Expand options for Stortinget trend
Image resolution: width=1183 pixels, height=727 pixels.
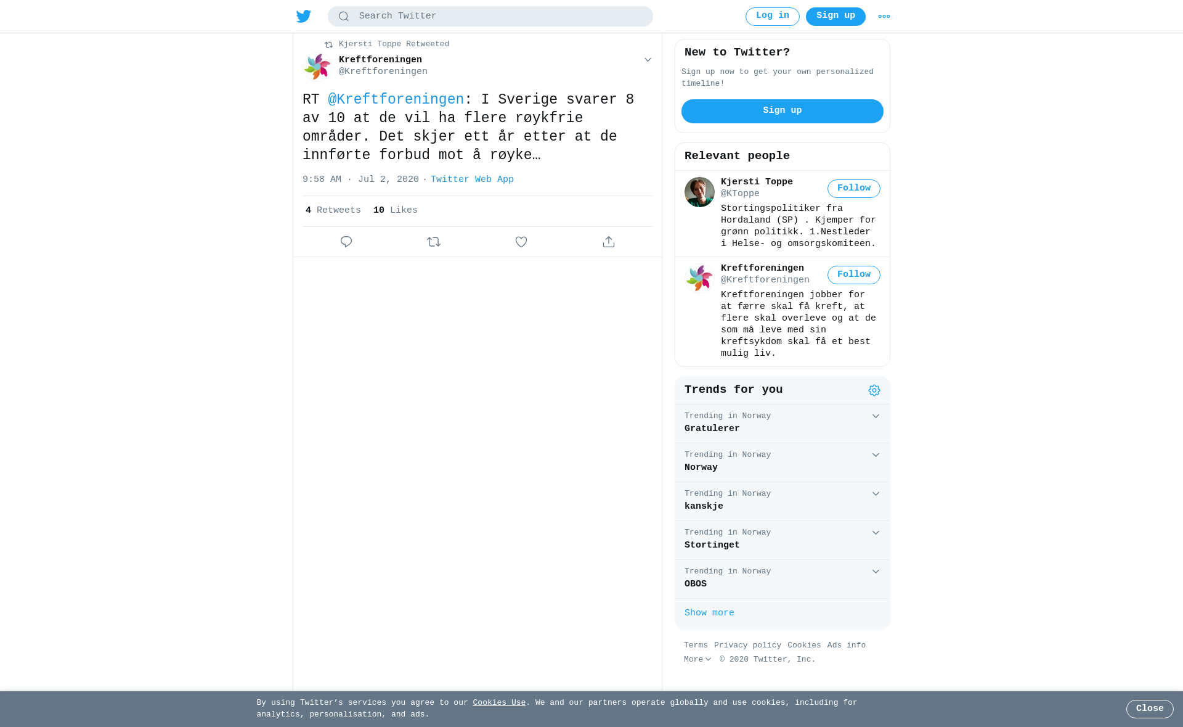coord(876,533)
